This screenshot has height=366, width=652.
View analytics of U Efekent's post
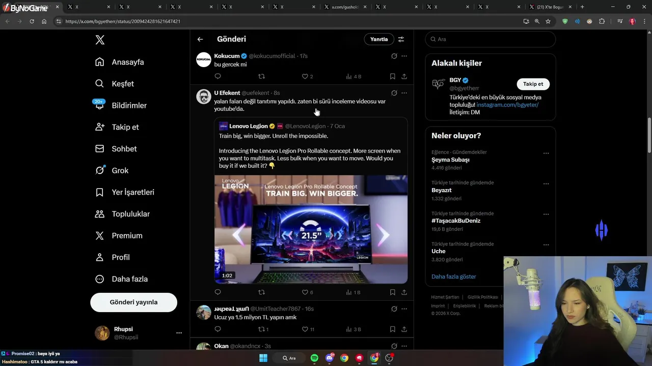click(353, 292)
